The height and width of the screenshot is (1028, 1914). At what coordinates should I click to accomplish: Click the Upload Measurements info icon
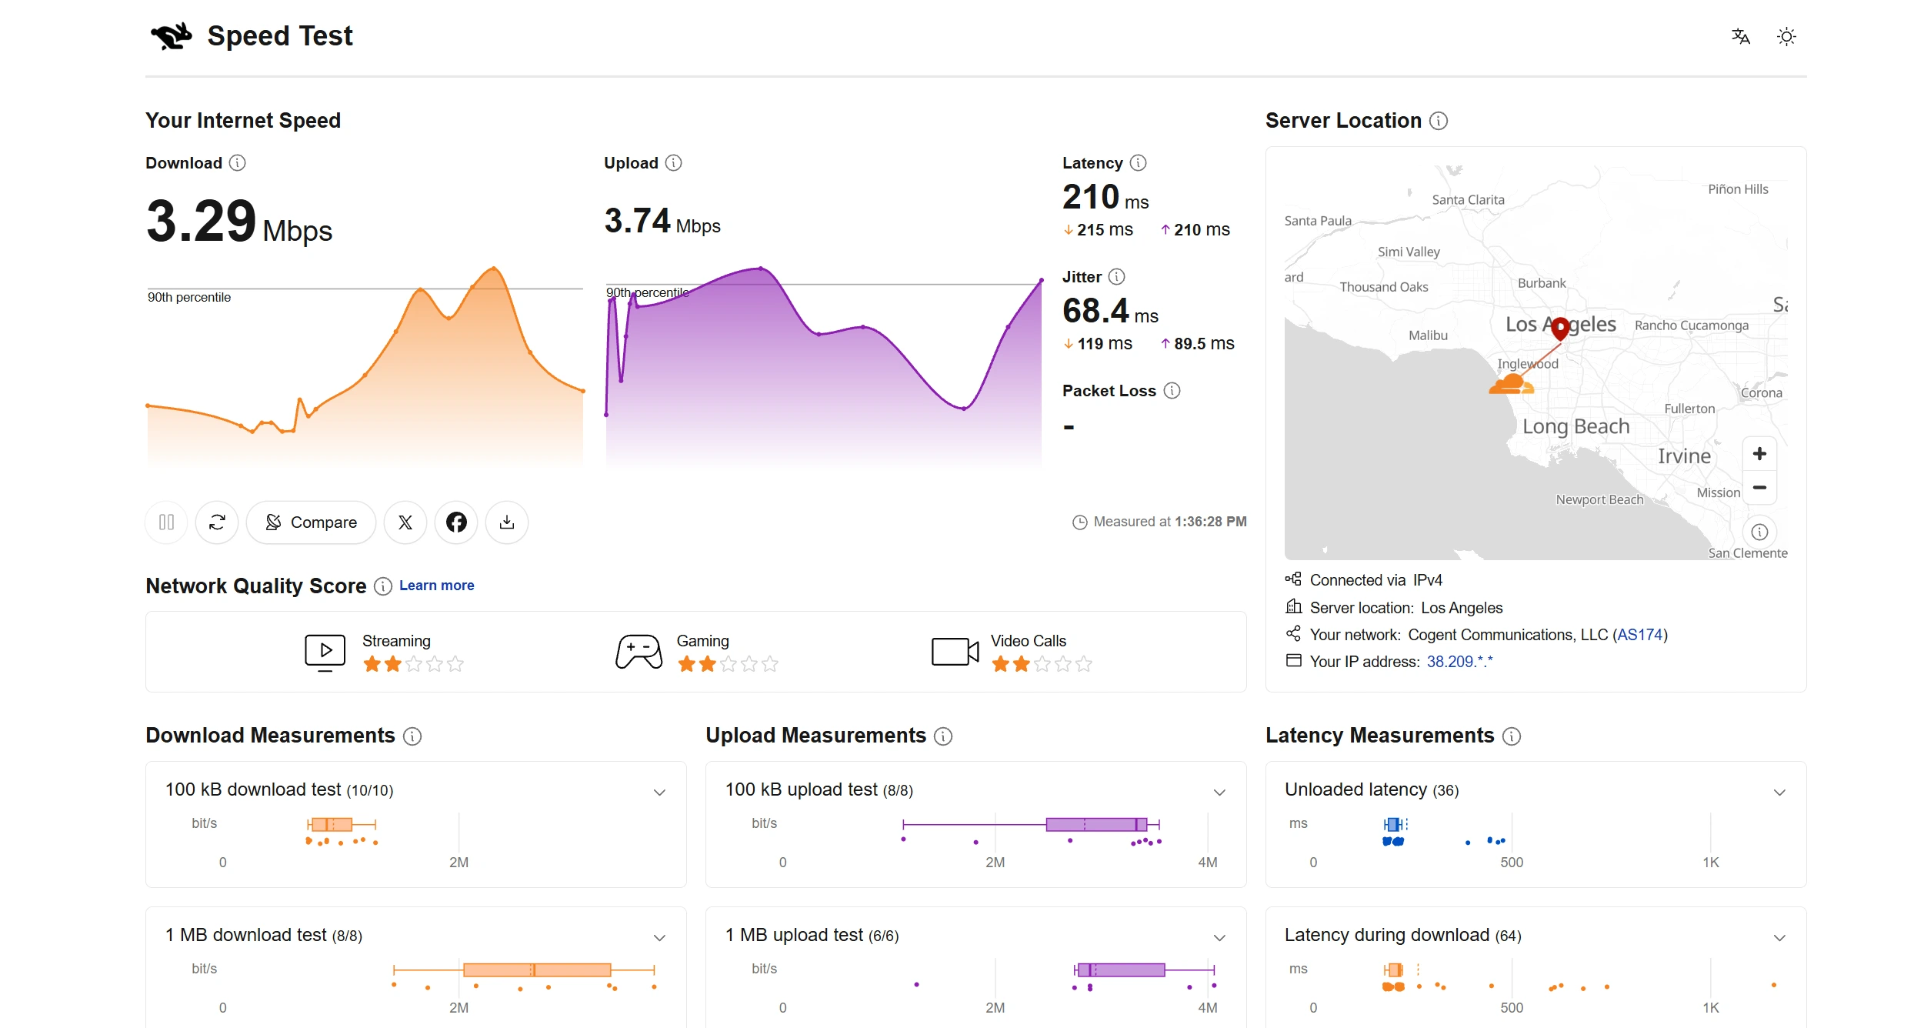(x=943, y=736)
